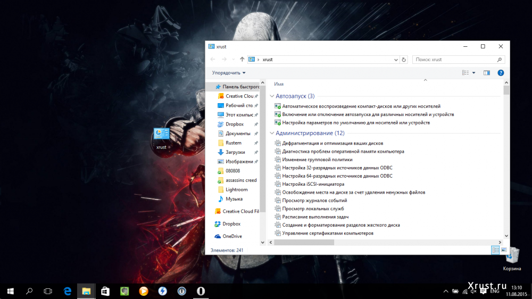Open the pinned Creative Cloud folder in Quick Access
Viewport: 532px width, 299px height.
coord(237,96)
